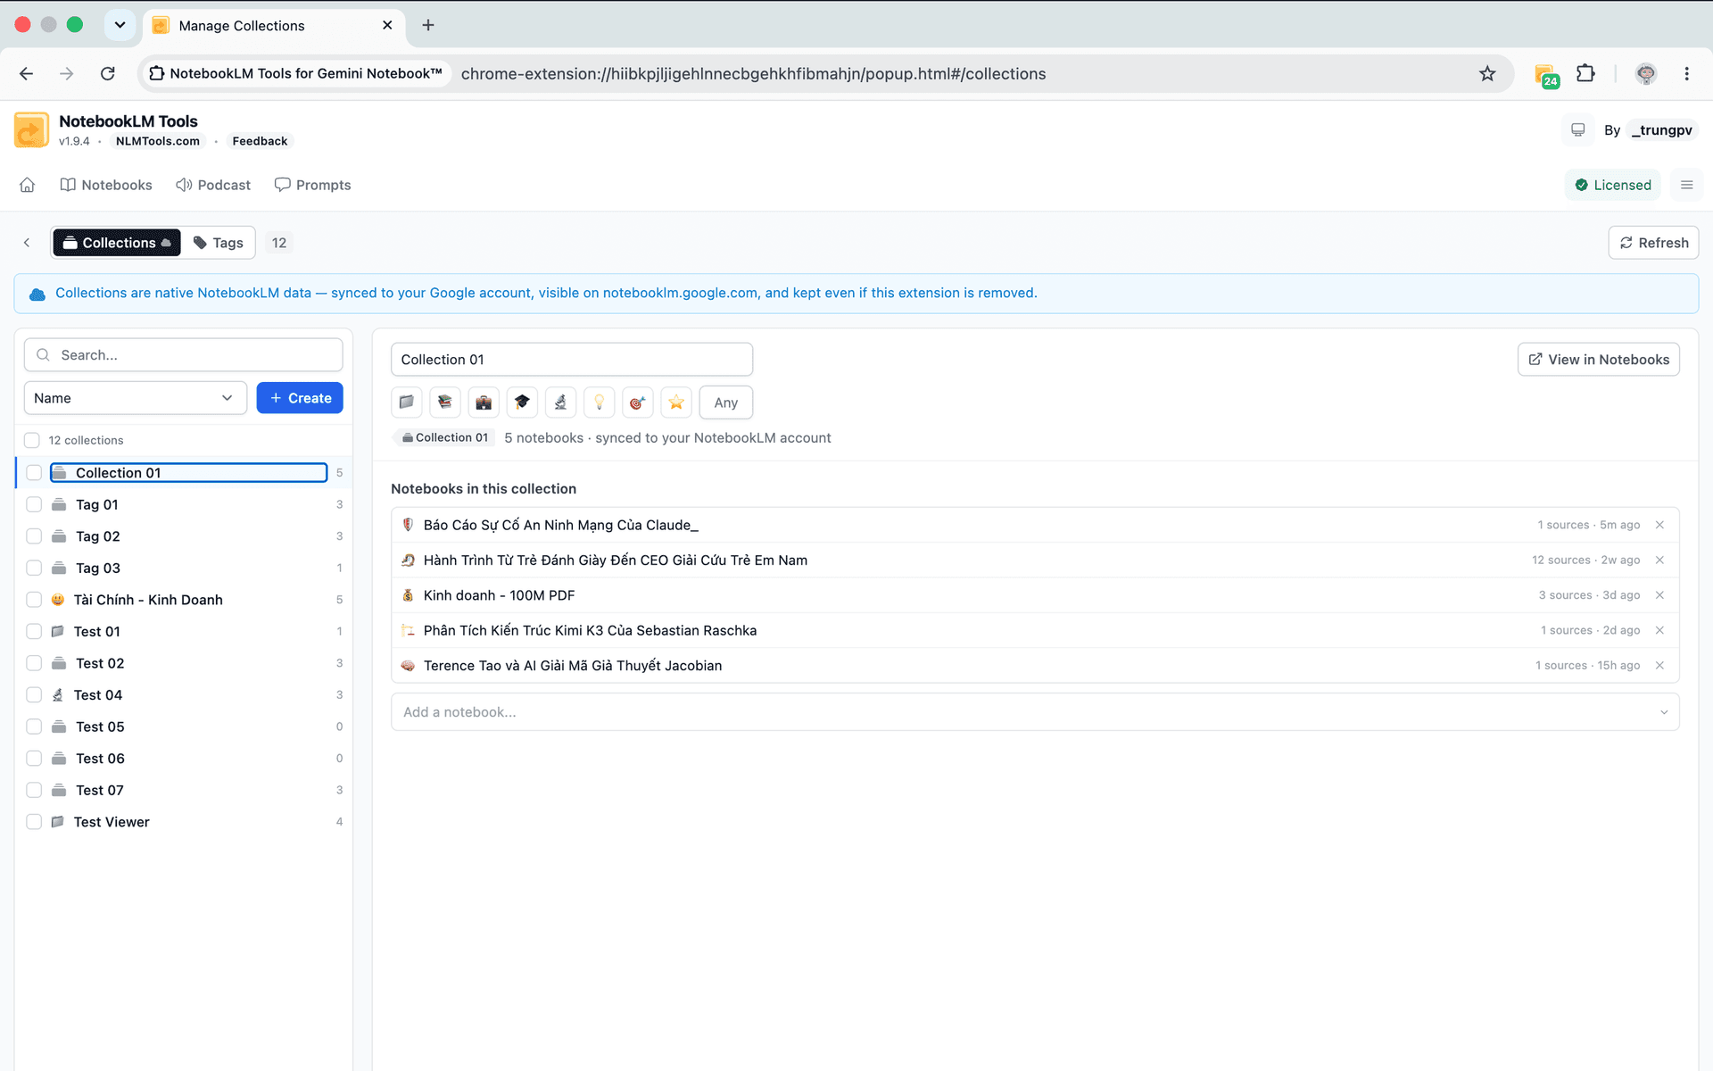
Task: Click the NotebookLM Tools logo
Action: click(x=31, y=130)
